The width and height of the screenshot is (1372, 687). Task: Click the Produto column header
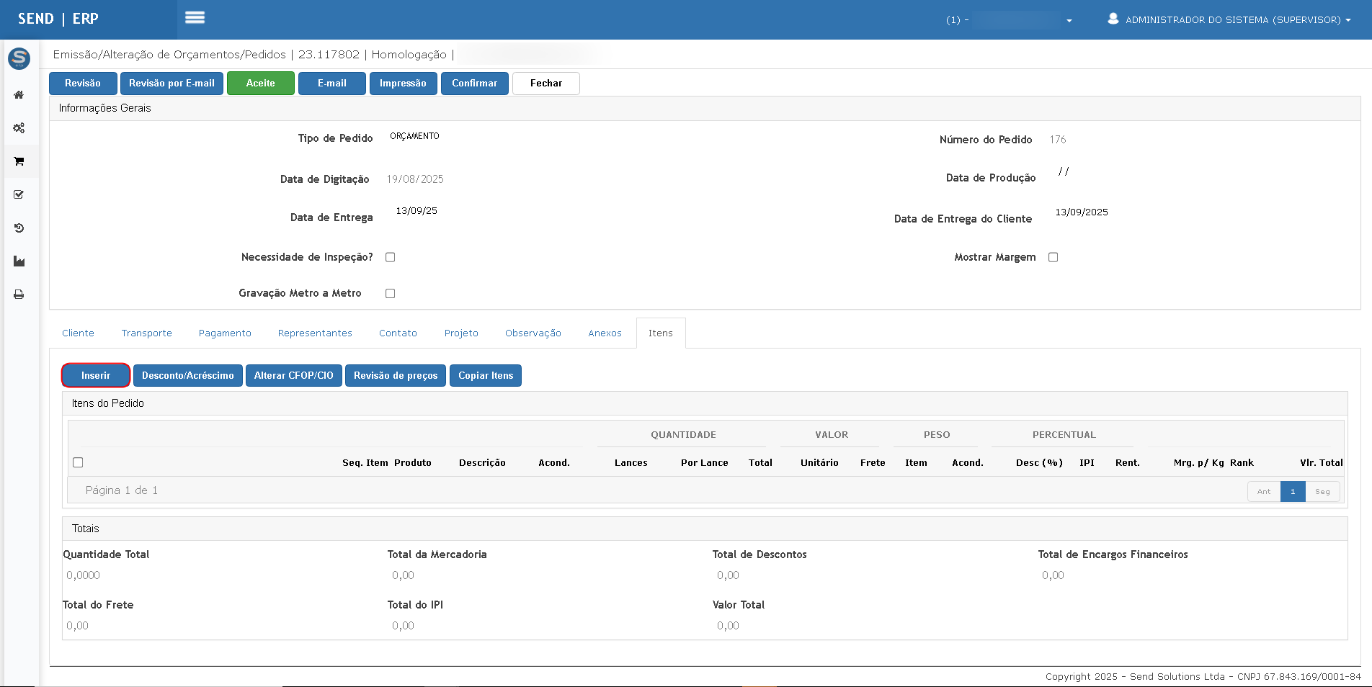click(x=413, y=463)
